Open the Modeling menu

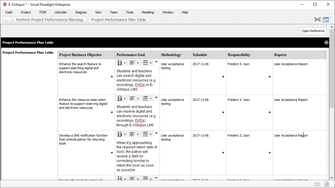click(148, 12)
